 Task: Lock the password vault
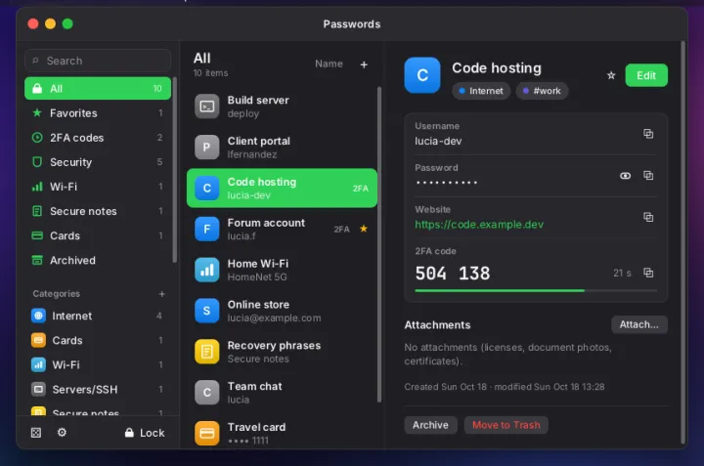(x=145, y=433)
